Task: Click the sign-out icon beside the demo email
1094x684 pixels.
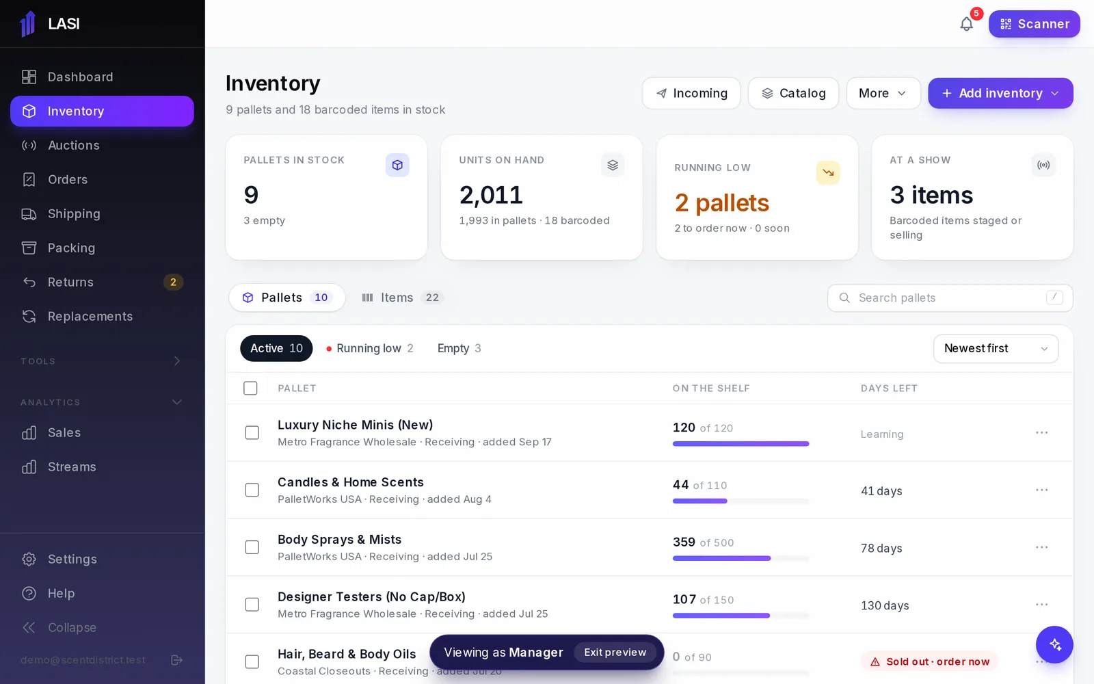Action: click(x=176, y=660)
